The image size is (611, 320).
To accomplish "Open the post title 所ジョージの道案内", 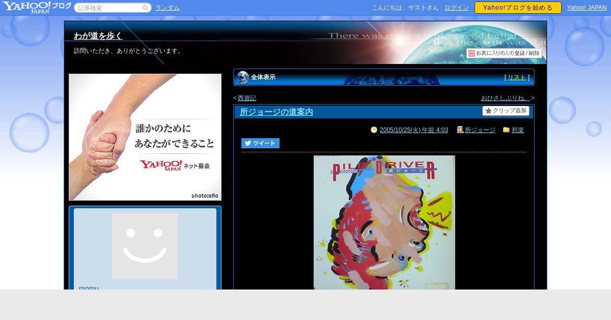I will click(276, 112).
